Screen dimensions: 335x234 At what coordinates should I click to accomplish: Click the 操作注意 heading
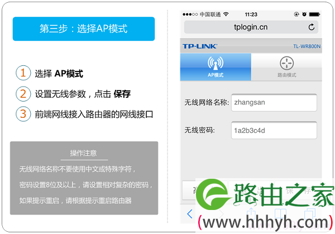(x=84, y=153)
